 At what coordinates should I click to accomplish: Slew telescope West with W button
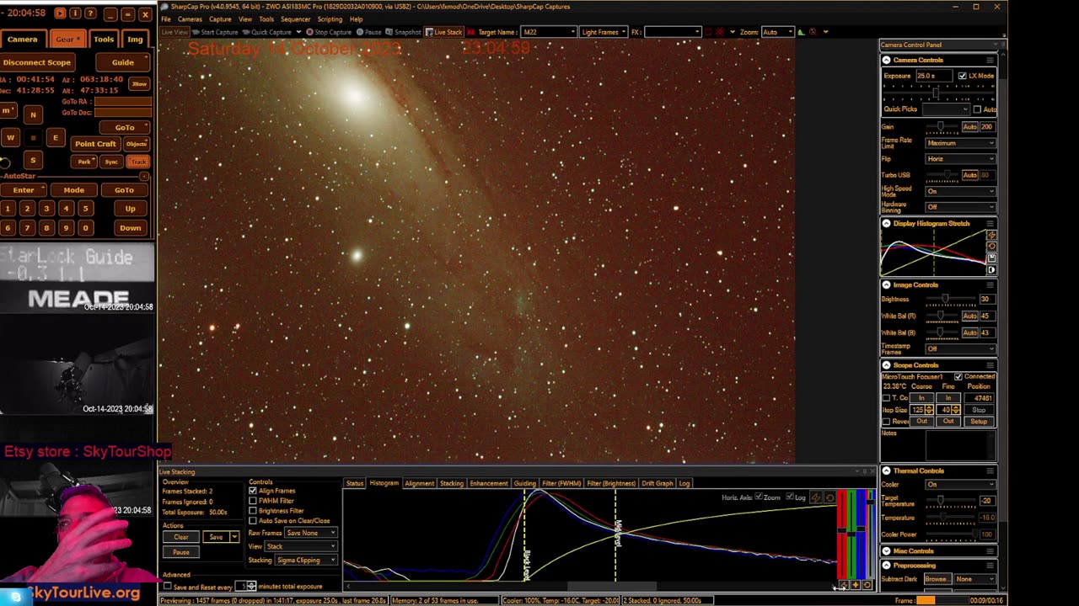pyautogui.click(x=10, y=138)
